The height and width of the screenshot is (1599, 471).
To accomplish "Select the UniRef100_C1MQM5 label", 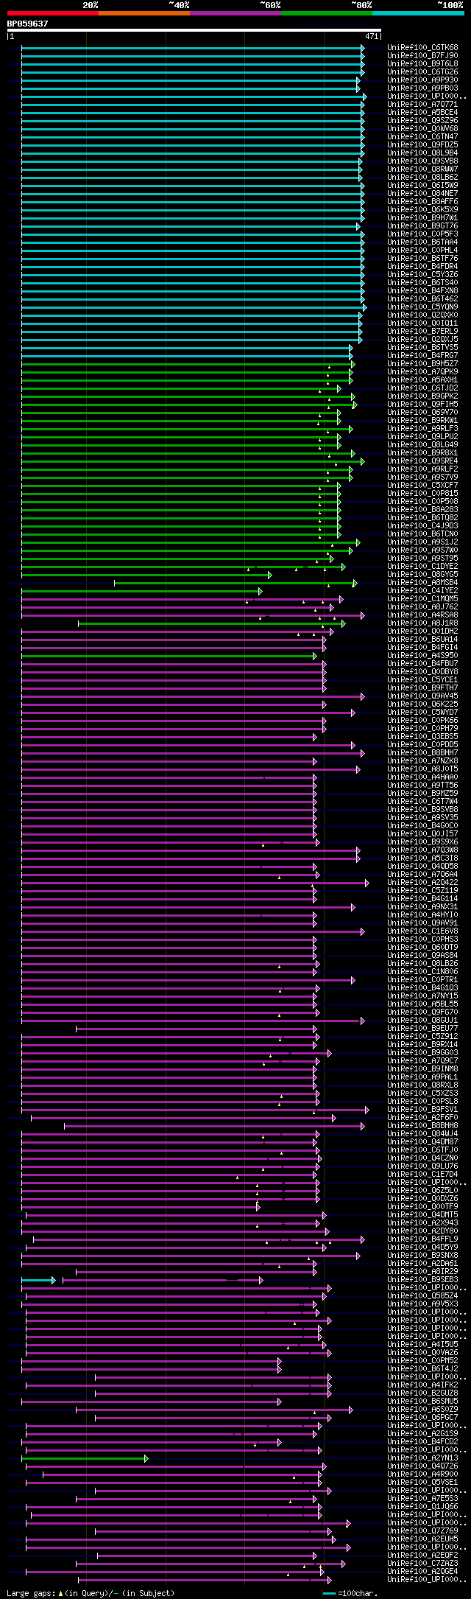I will click(422, 599).
